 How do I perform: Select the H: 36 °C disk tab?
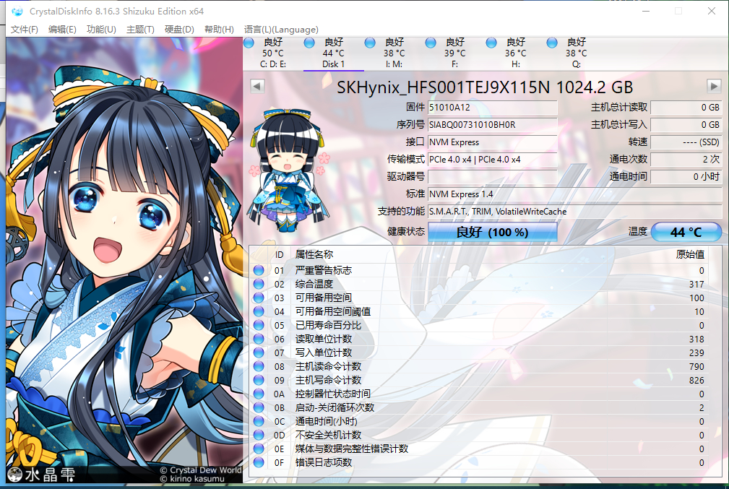click(x=516, y=53)
